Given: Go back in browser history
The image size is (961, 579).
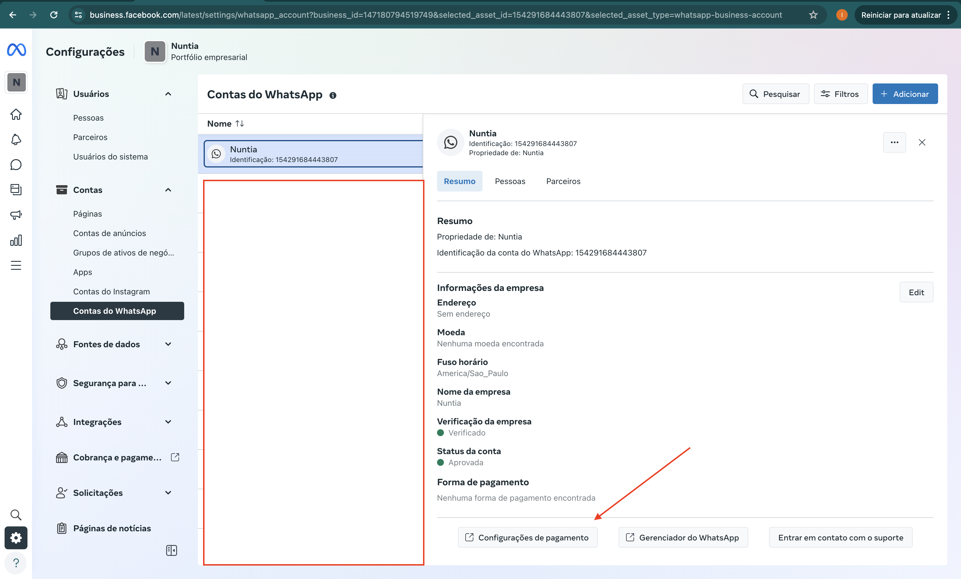Looking at the screenshot, I should [x=13, y=15].
